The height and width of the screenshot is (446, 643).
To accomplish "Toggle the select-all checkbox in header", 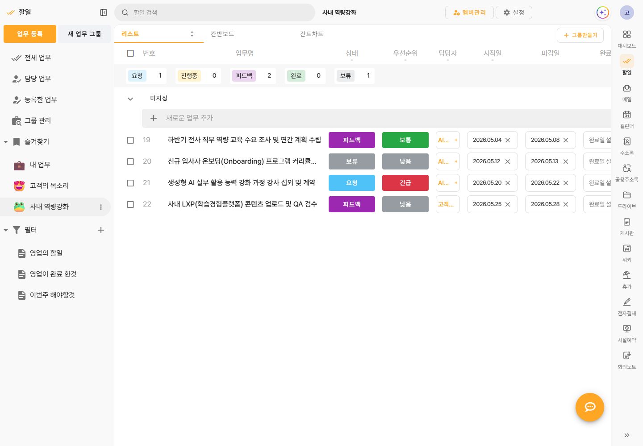I will click(130, 54).
